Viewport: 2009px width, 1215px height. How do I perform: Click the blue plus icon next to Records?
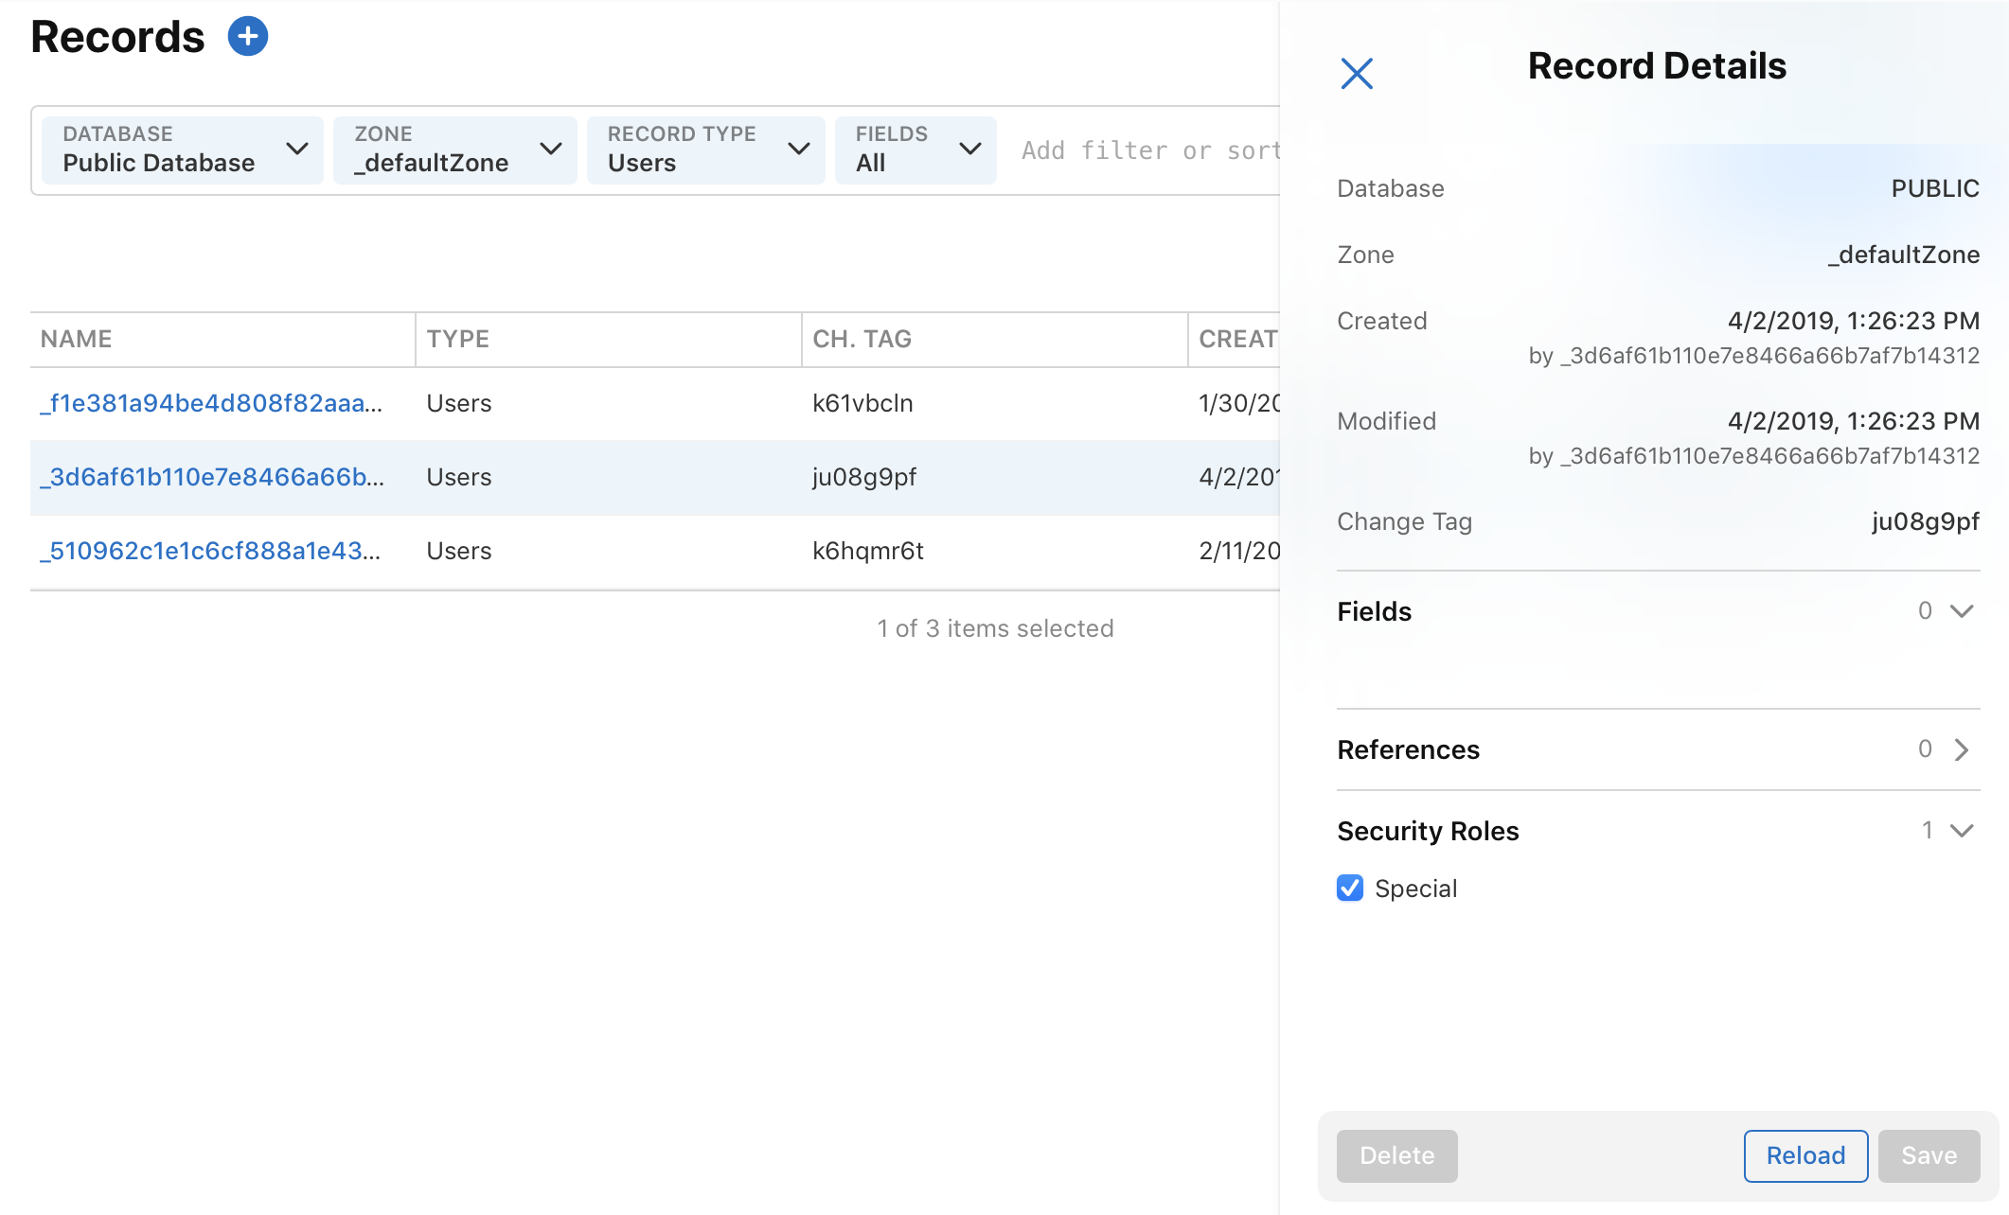[248, 37]
